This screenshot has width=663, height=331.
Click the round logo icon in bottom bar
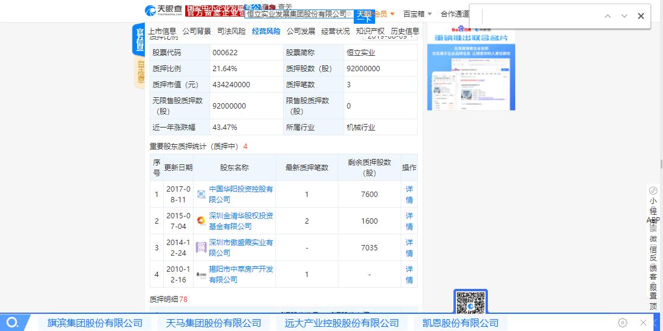click(x=12, y=323)
